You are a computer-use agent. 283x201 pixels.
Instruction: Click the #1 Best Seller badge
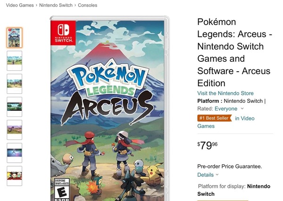pyautogui.click(x=214, y=118)
